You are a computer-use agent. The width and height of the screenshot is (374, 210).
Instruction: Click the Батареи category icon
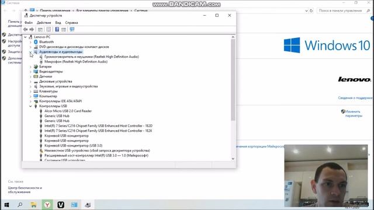pos(36,66)
